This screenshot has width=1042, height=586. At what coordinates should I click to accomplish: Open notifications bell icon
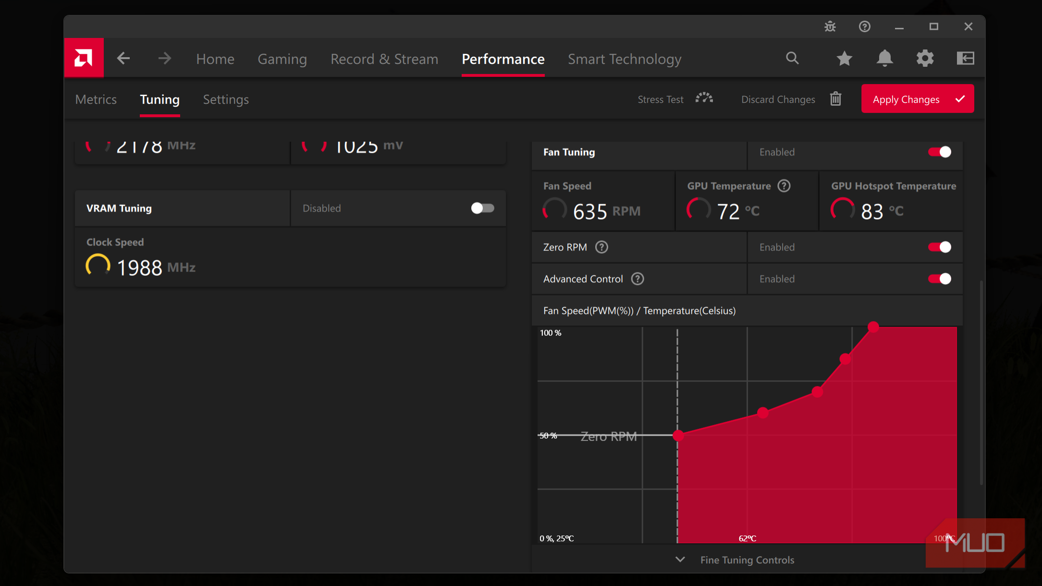[x=884, y=59]
